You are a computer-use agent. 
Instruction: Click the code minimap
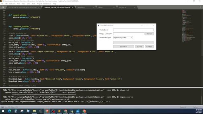tap(188, 26)
